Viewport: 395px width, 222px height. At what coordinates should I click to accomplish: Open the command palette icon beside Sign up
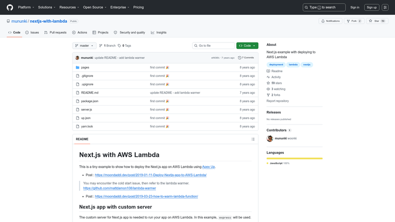pyautogui.click(x=385, y=7)
